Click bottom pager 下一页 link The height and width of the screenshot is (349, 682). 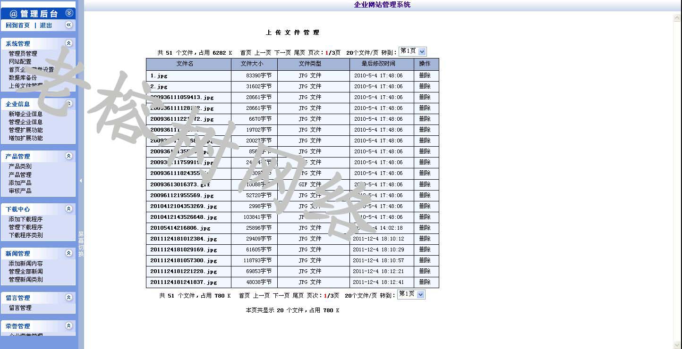(281, 296)
